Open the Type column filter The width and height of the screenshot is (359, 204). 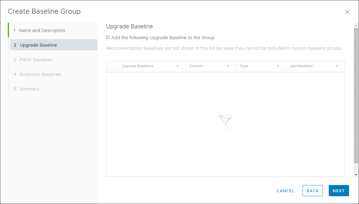[278, 66]
